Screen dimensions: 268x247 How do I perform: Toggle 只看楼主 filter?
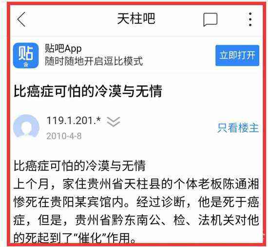coord(238,127)
